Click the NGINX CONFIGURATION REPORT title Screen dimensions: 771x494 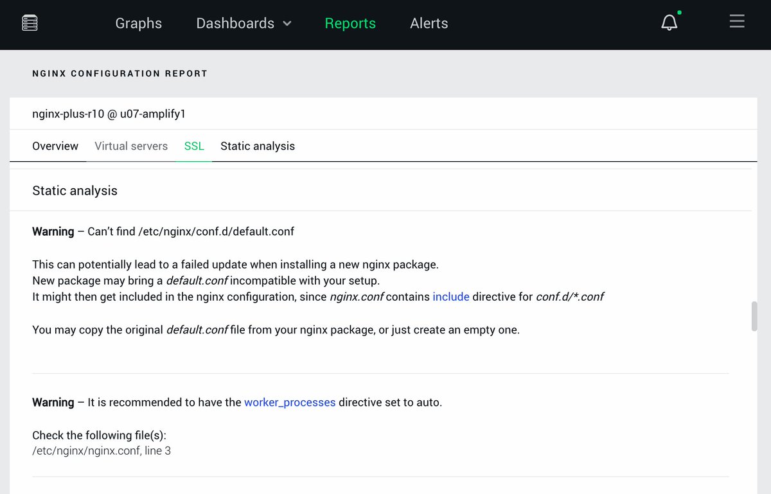(x=120, y=73)
